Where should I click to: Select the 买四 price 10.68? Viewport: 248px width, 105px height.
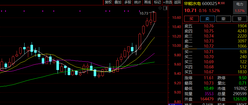coord(209,67)
